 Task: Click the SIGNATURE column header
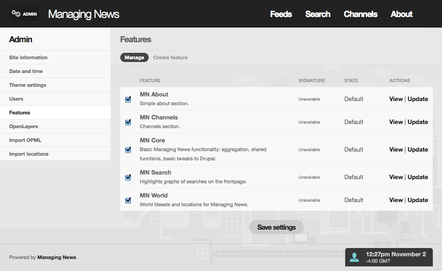click(312, 81)
